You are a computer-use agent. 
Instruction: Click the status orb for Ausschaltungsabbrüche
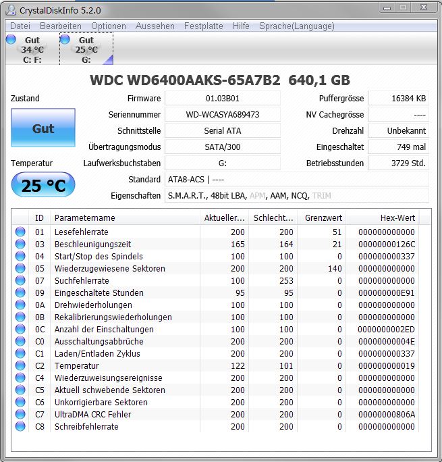pos(20,341)
